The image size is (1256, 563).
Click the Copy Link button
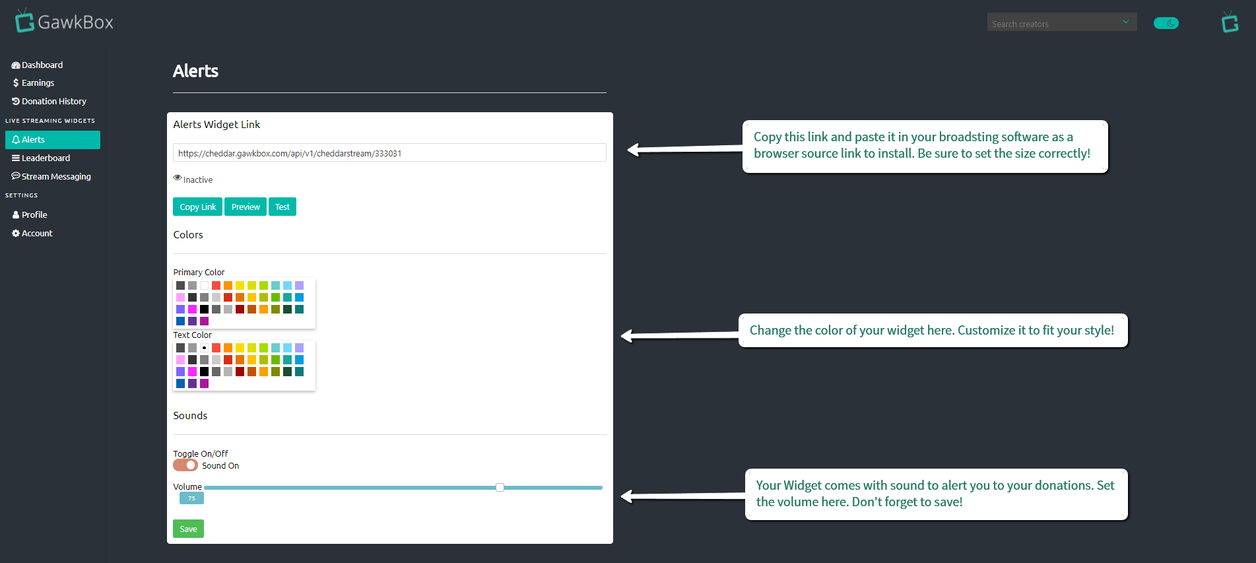tap(198, 207)
